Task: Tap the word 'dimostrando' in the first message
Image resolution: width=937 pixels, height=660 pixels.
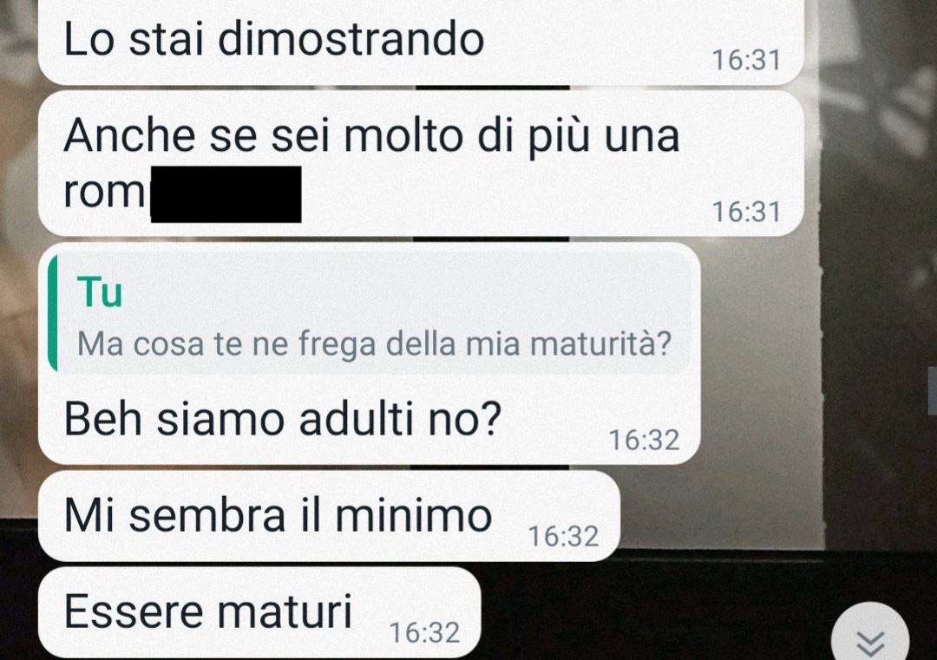Action: pos(351,39)
